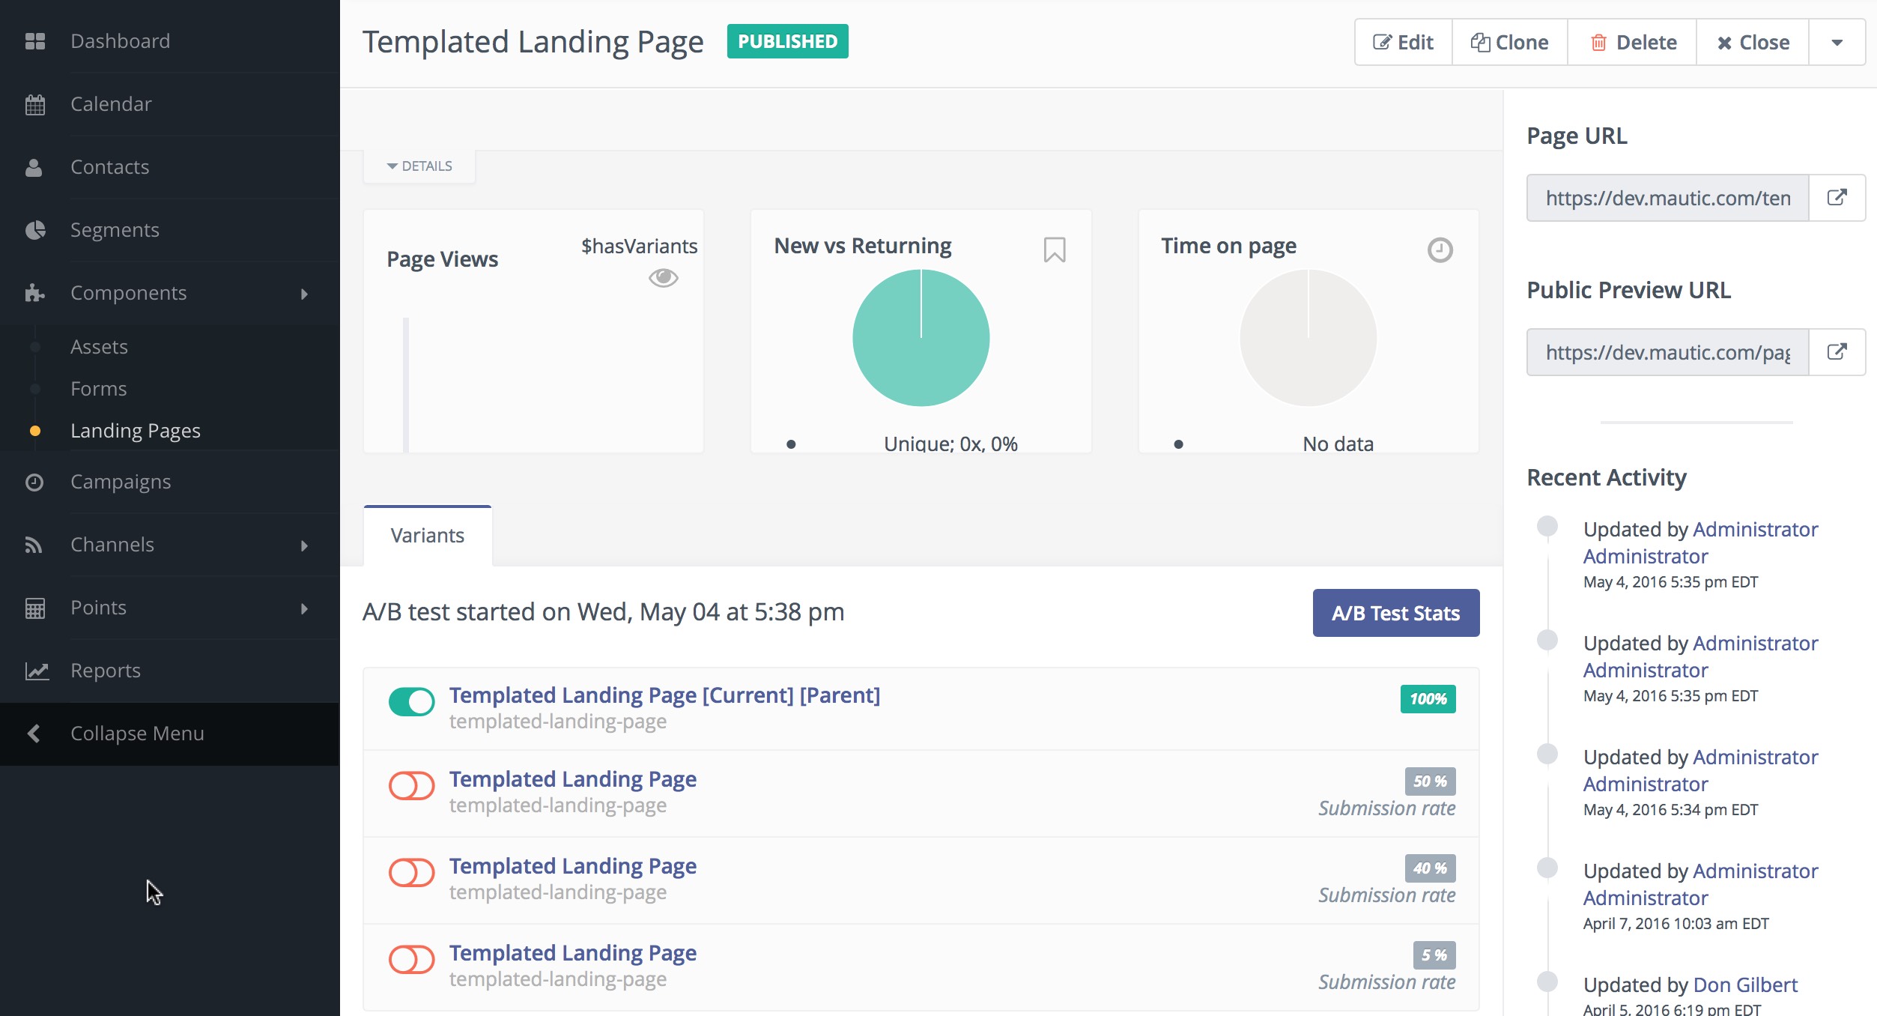Click the Campaigns clock icon in sidebar
Image resolution: width=1877 pixels, height=1016 pixels.
34,482
